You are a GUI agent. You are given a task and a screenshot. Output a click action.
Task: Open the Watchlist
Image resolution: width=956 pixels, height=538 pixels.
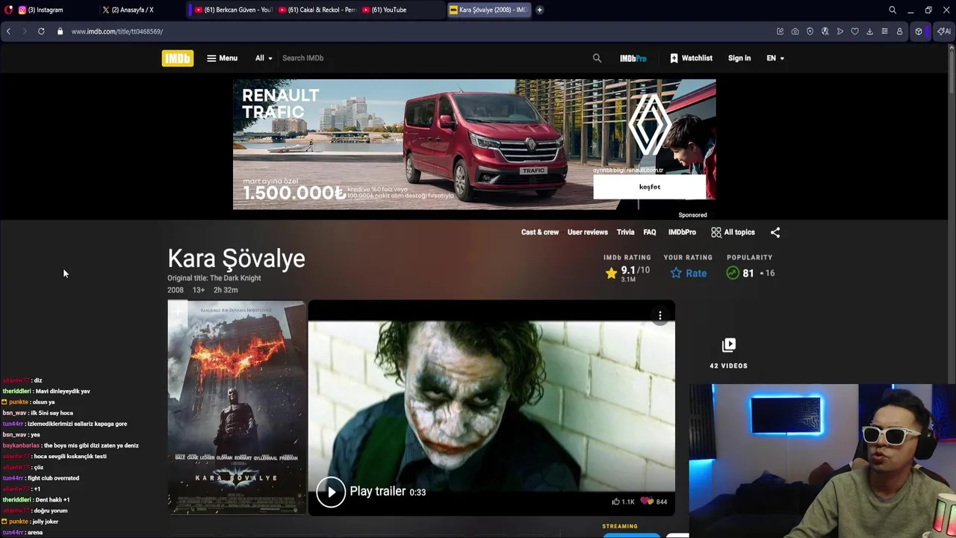pos(691,58)
